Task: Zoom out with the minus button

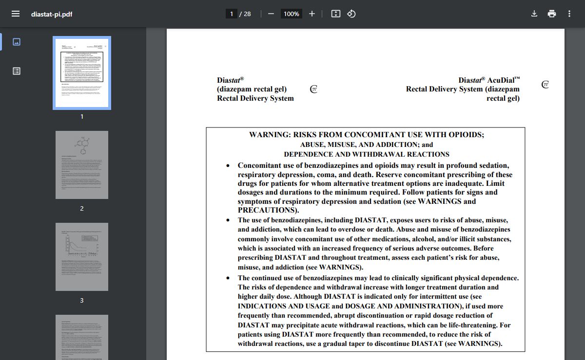Action: point(271,14)
